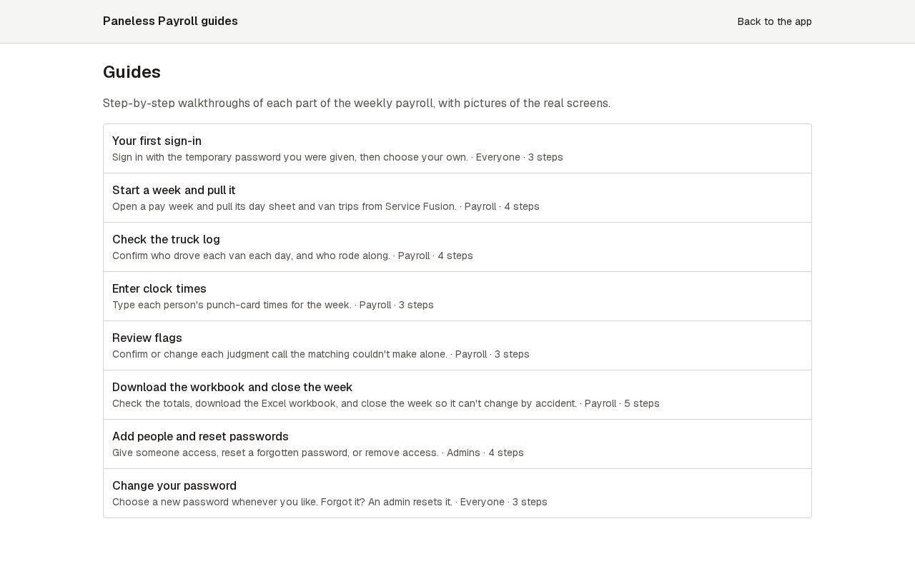Open the 'Review flags' guide
This screenshot has height=571, width=915.
click(x=457, y=345)
